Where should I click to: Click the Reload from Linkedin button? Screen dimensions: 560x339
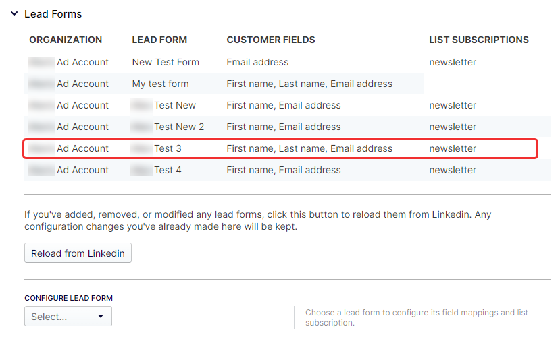tap(78, 253)
